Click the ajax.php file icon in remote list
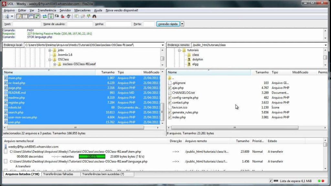The height and width of the screenshot is (186, 331). (x=170, y=88)
